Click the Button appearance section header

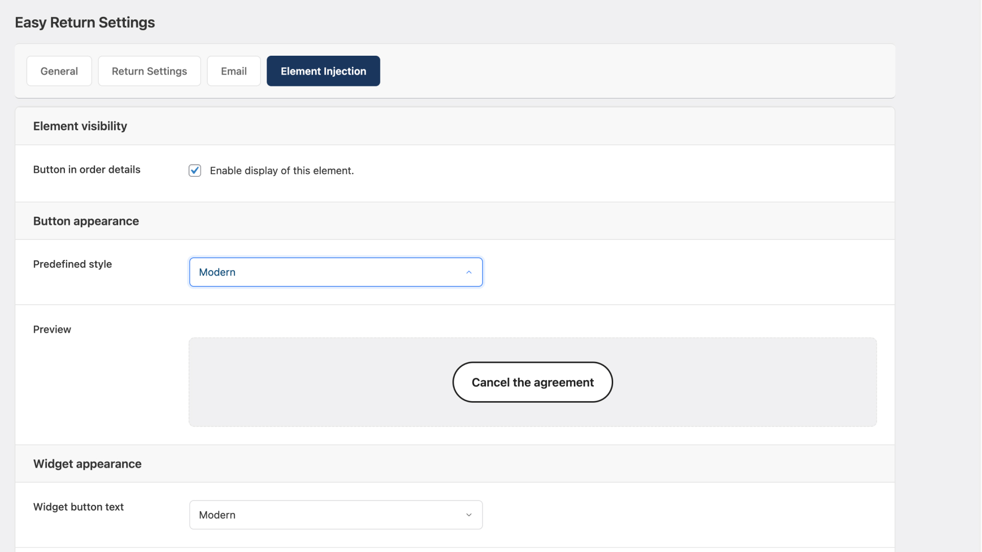[x=85, y=221]
